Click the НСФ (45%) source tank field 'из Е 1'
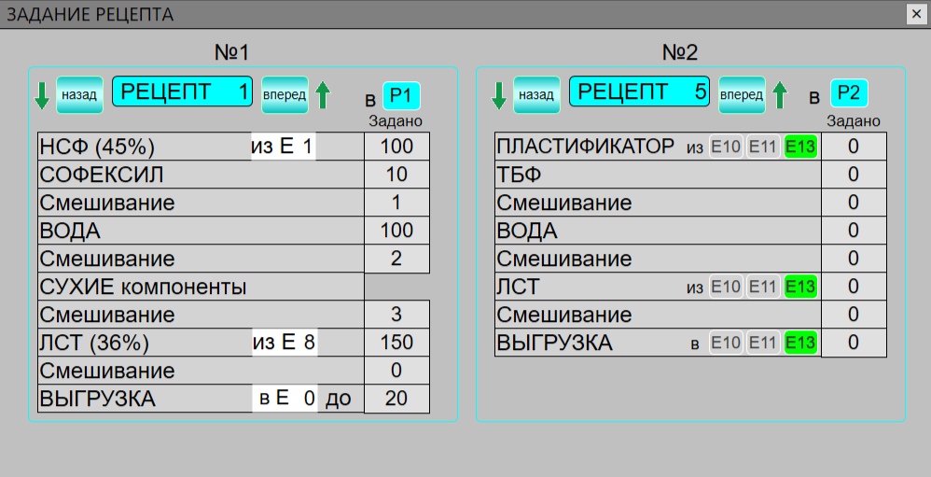931x477 pixels. tap(284, 147)
